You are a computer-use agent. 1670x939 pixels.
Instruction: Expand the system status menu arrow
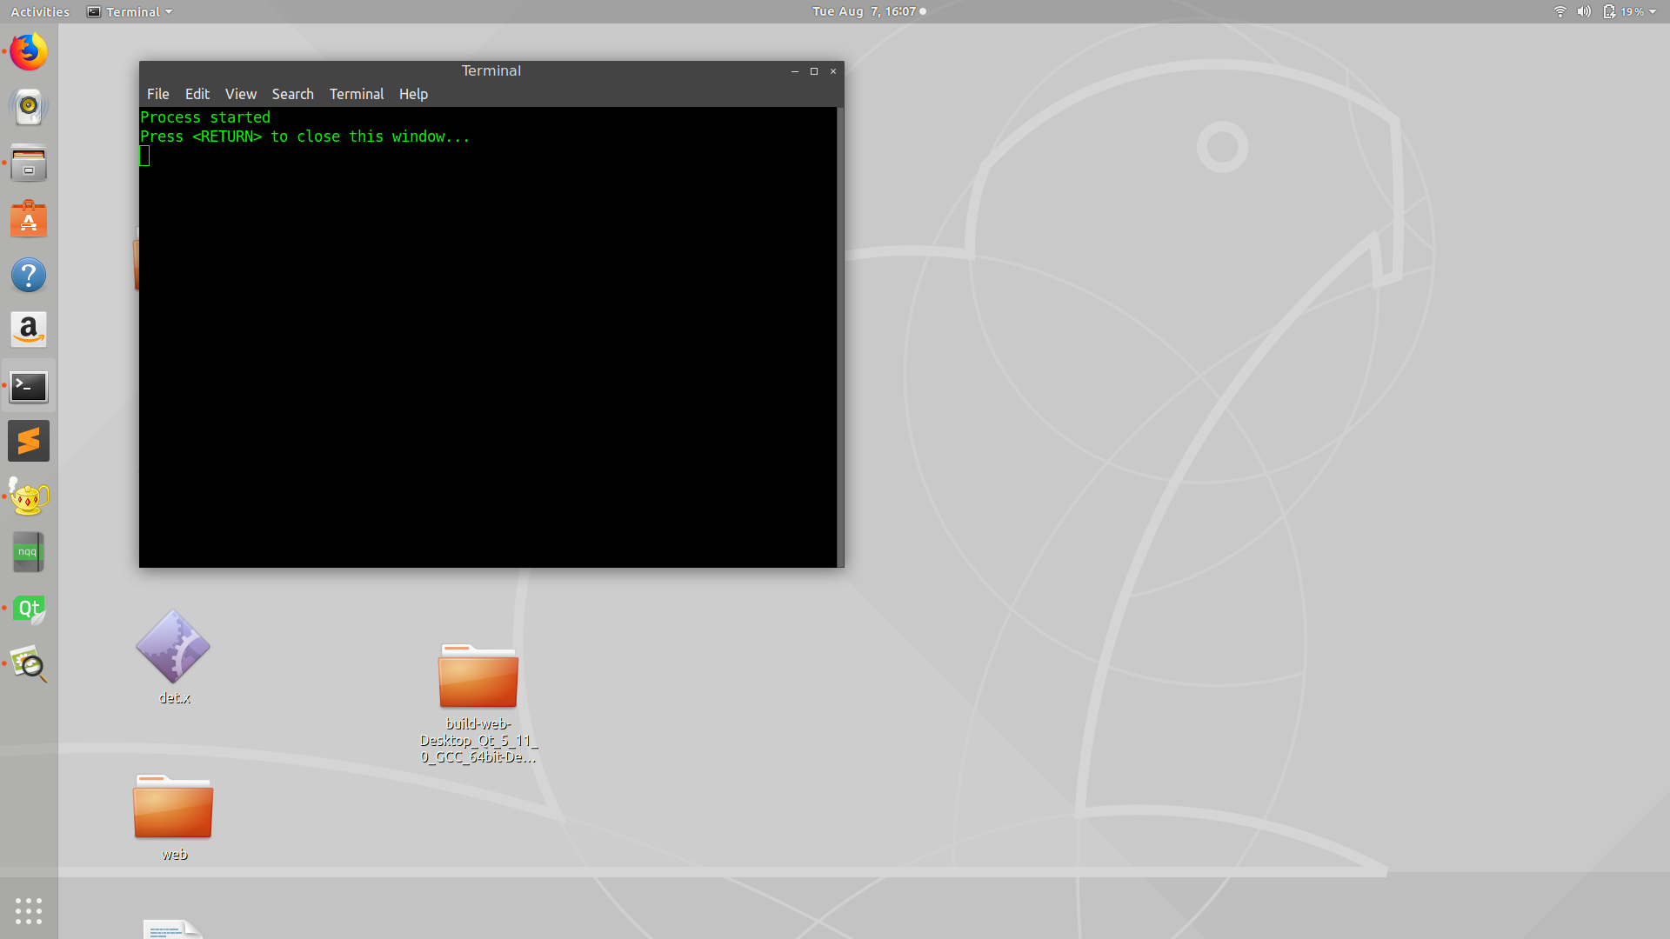pos(1652,11)
